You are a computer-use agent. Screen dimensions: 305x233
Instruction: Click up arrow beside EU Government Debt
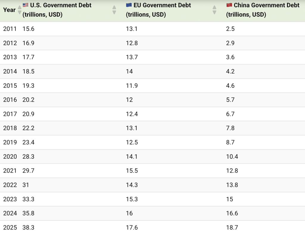[214, 7]
